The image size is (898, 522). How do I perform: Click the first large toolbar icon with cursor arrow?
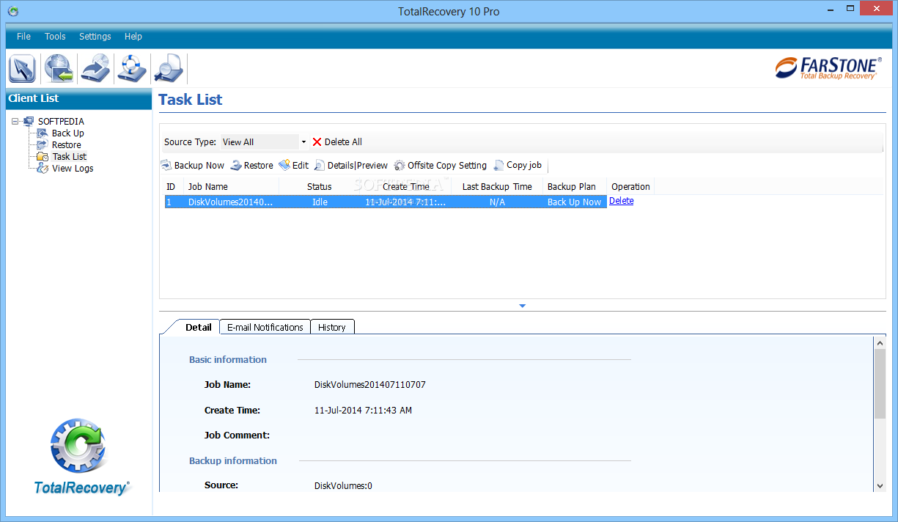click(x=22, y=68)
